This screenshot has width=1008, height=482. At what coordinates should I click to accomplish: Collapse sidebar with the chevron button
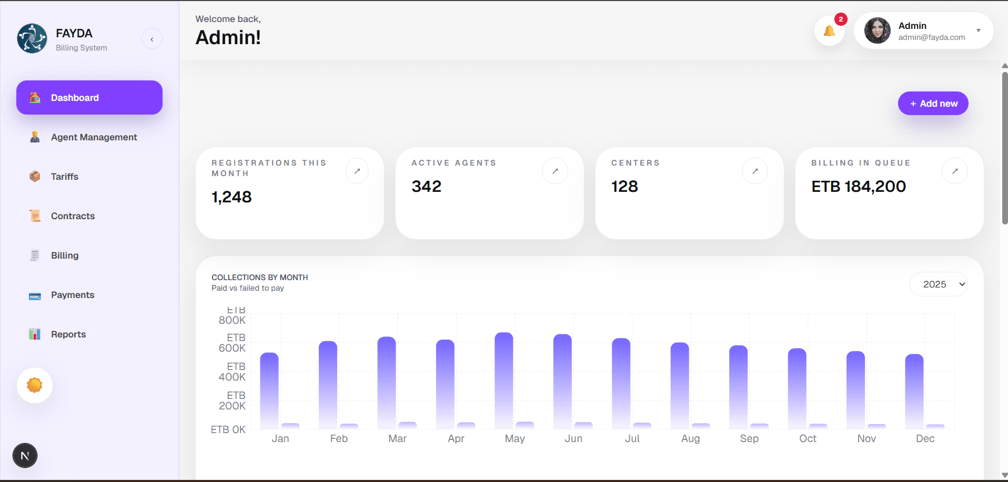click(152, 39)
